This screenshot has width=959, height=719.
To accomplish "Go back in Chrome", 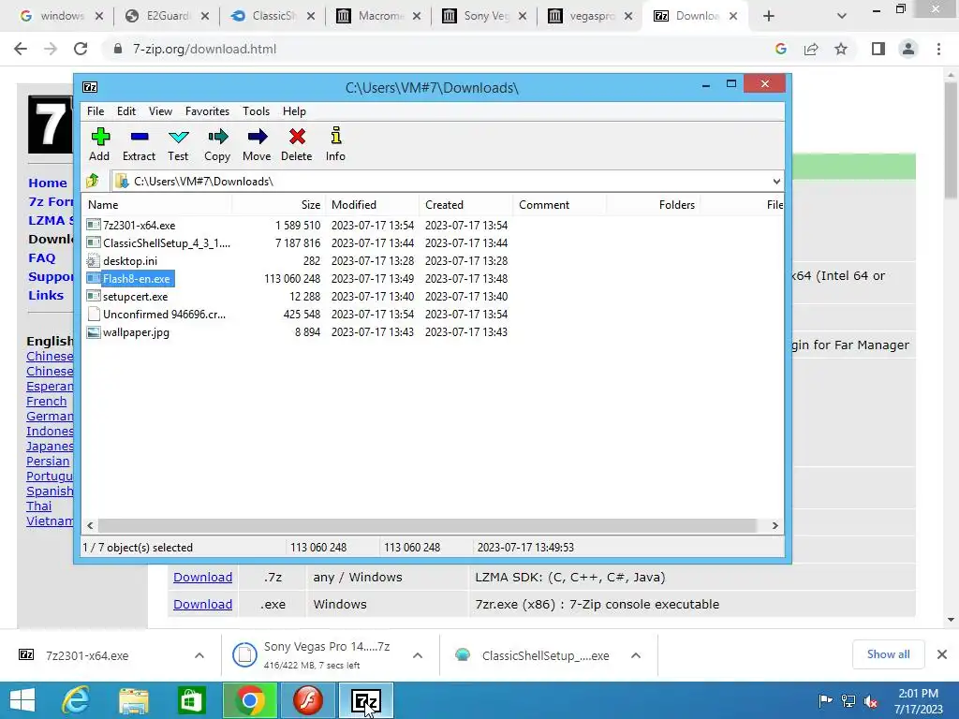I will [21, 49].
